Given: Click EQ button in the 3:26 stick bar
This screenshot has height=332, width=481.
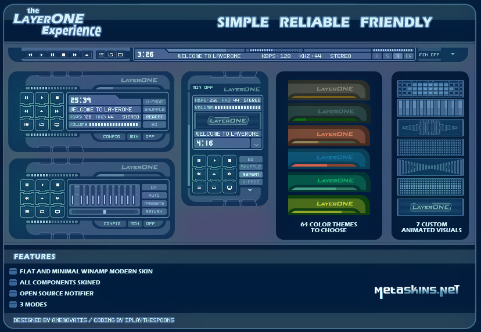Looking at the screenshot, I should [408, 56].
